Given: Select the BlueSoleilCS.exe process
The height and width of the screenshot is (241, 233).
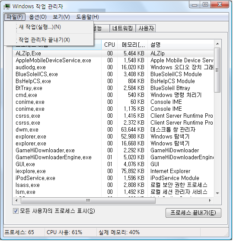Looking at the screenshot, I should point(113,74).
